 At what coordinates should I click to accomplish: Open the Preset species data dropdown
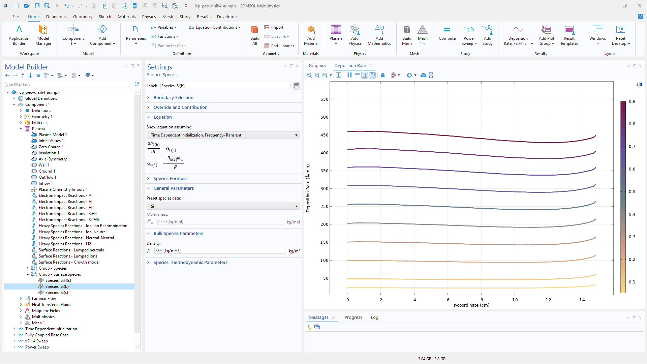[x=223, y=206]
